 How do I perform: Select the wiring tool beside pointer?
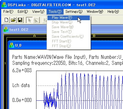click(x=36, y=20)
